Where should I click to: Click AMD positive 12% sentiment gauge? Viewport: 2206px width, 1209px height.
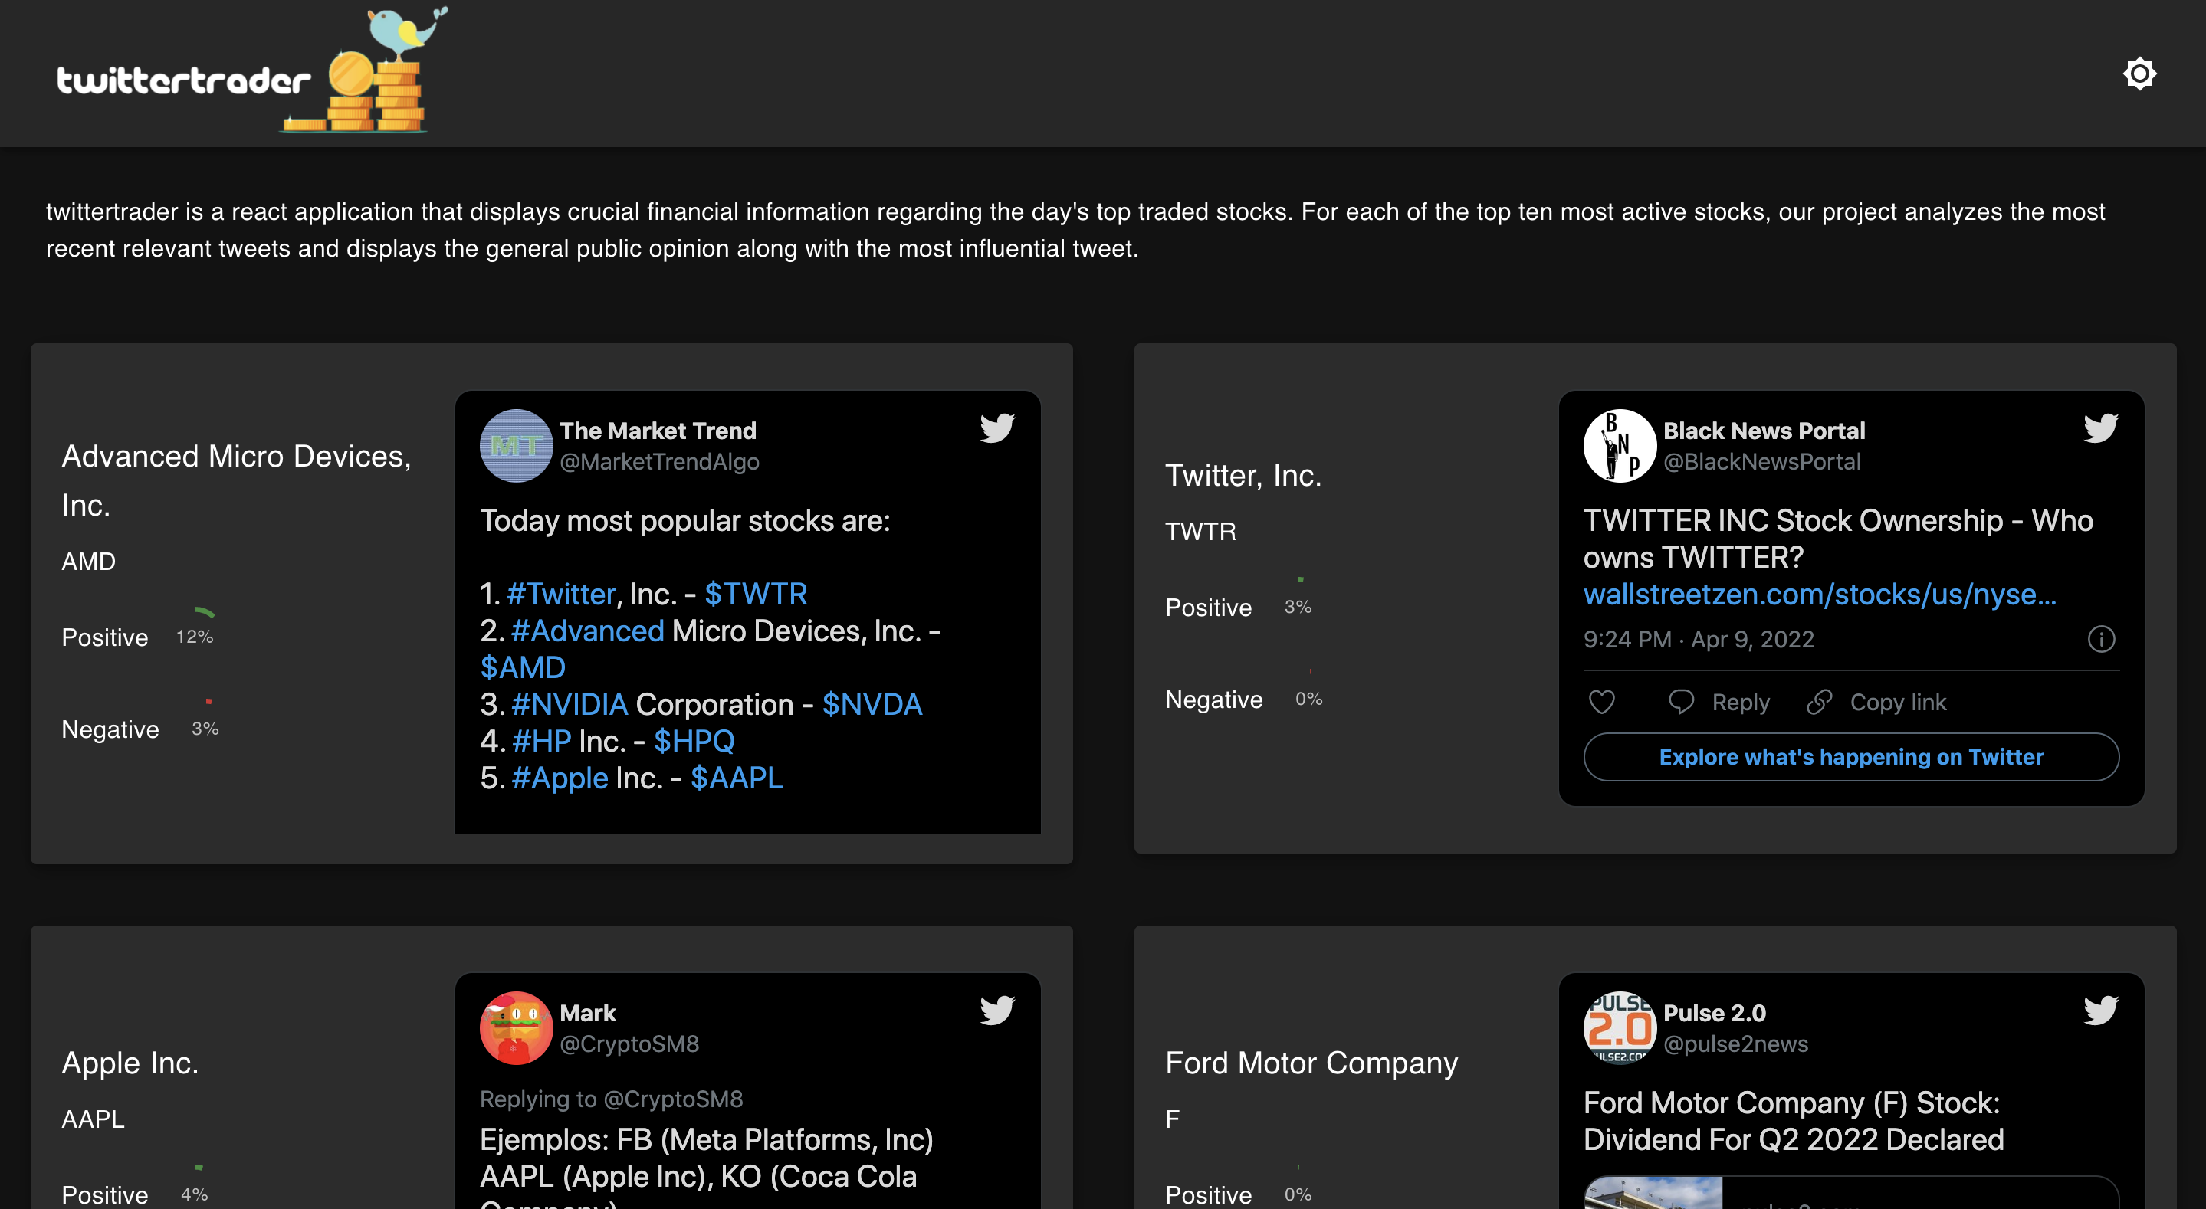tap(195, 636)
